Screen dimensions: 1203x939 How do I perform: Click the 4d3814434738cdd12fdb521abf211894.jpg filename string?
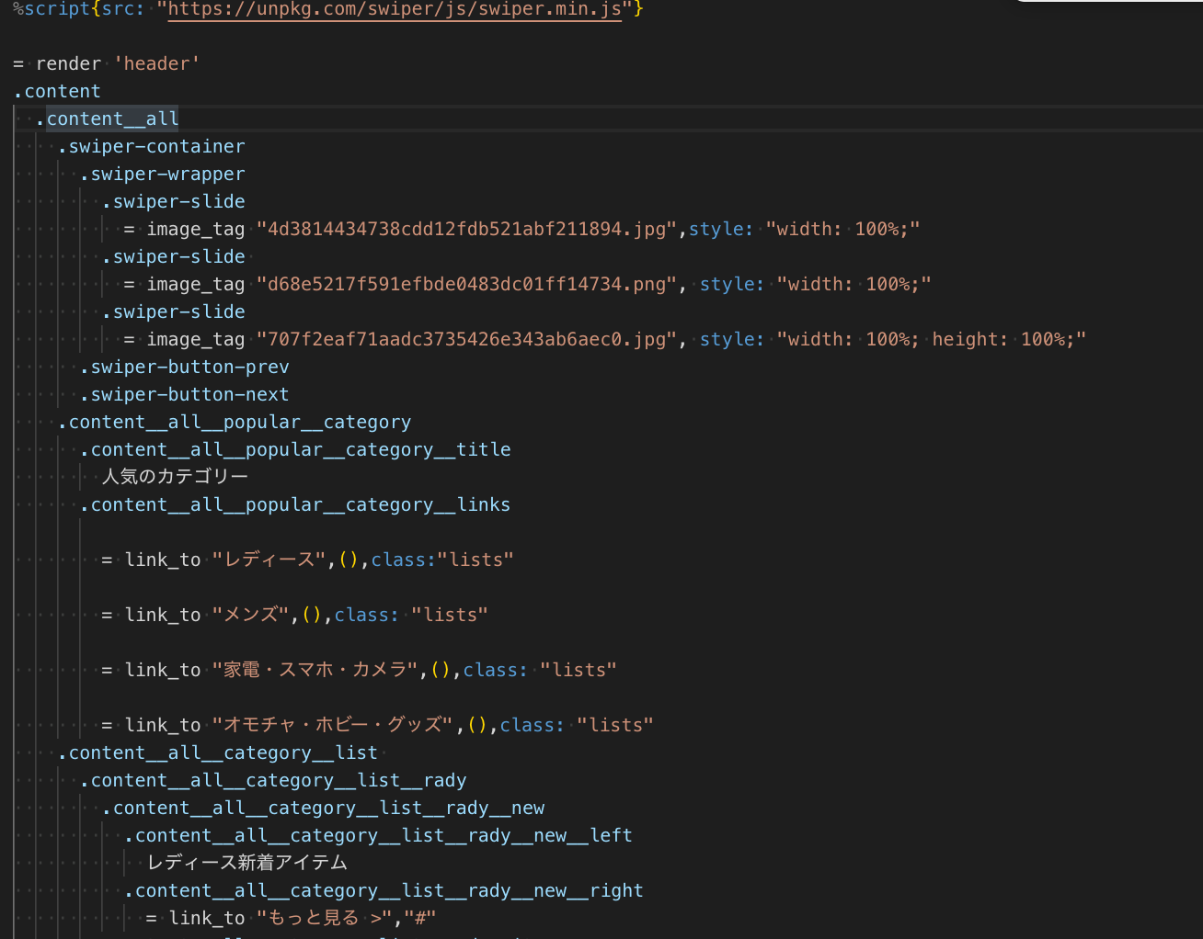[x=467, y=229]
